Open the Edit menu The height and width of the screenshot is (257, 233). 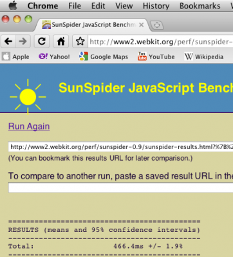(98, 6)
